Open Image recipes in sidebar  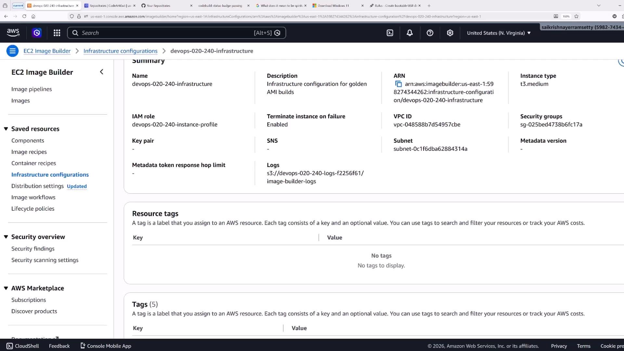point(29,152)
